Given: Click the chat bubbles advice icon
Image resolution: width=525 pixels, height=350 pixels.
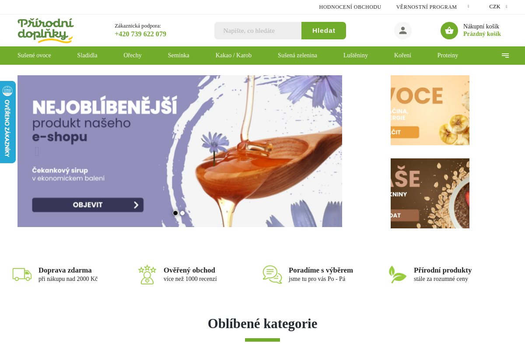Looking at the screenshot, I should 272,274.
